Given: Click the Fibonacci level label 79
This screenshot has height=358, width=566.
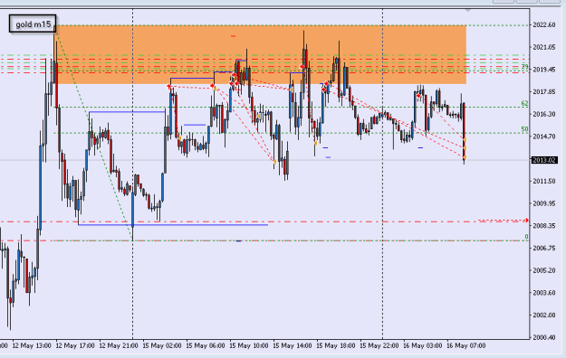Looking at the screenshot, I should [524, 67].
